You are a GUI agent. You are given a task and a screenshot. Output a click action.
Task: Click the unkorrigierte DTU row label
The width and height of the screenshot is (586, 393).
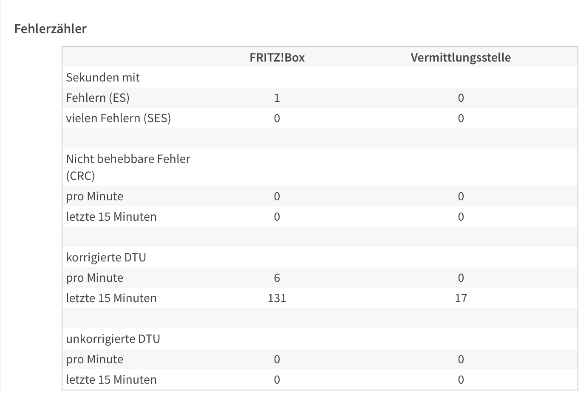113,339
